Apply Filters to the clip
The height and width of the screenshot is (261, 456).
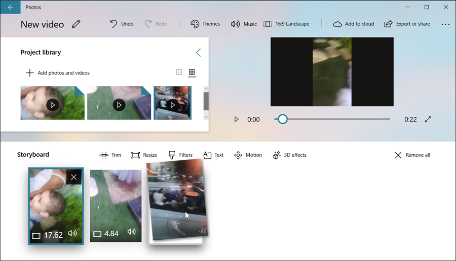pyautogui.click(x=180, y=155)
